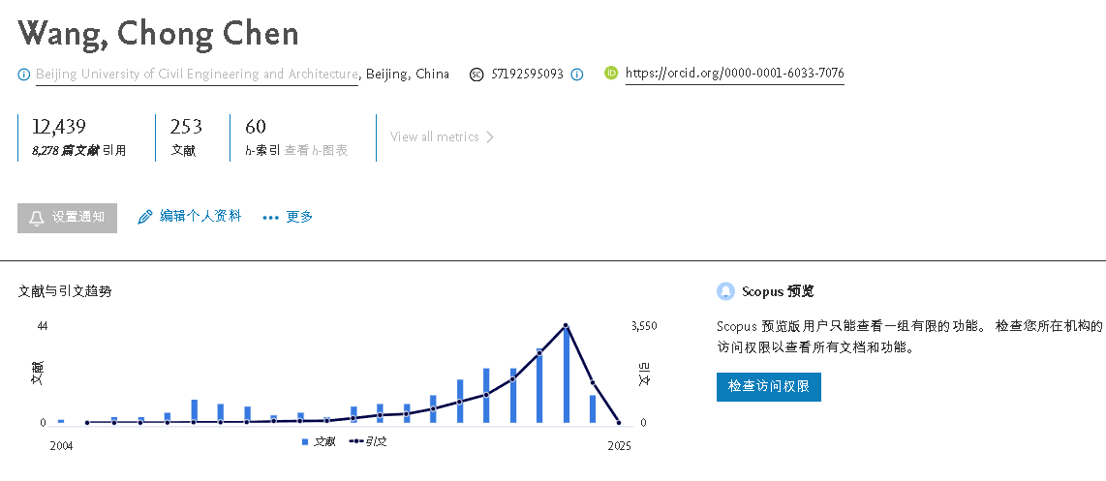The image size is (1106, 481).
Task: Open the ORCID profile URL link
Action: tap(734, 74)
